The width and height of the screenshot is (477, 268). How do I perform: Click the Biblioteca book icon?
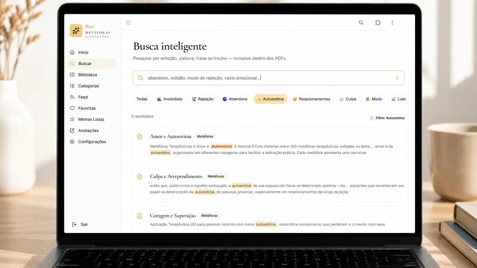72,75
